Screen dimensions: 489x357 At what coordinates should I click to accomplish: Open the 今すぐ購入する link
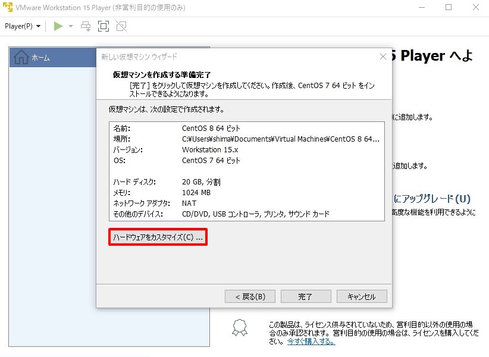(311, 342)
